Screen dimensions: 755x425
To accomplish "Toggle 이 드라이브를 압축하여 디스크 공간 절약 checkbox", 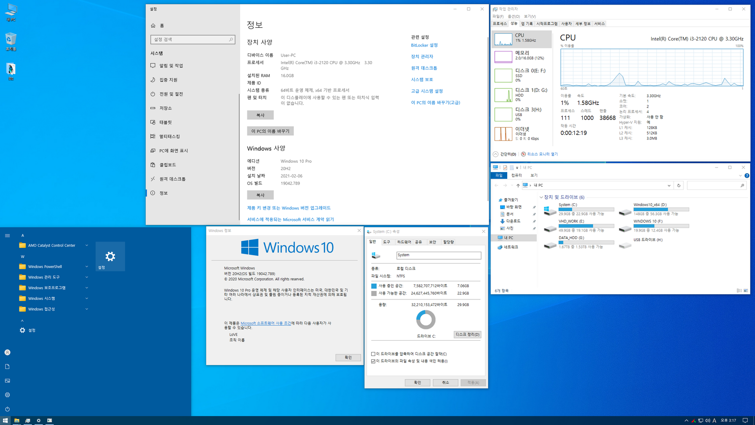I will tap(373, 354).
